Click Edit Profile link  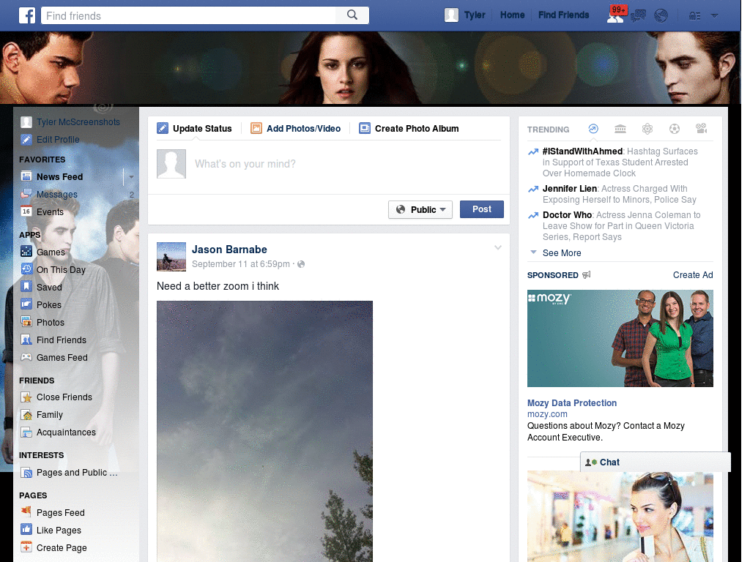click(58, 140)
